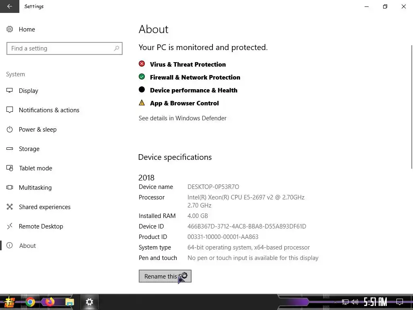Screen dimensions: 413x310
Task: Open Shared experiences settings
Action: (45, 207)
